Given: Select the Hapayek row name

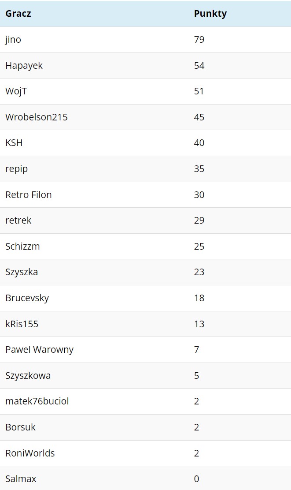Looking at the screenshot, I should [24, 66].
